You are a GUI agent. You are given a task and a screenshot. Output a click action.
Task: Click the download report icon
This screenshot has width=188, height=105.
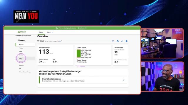point(122,41)
